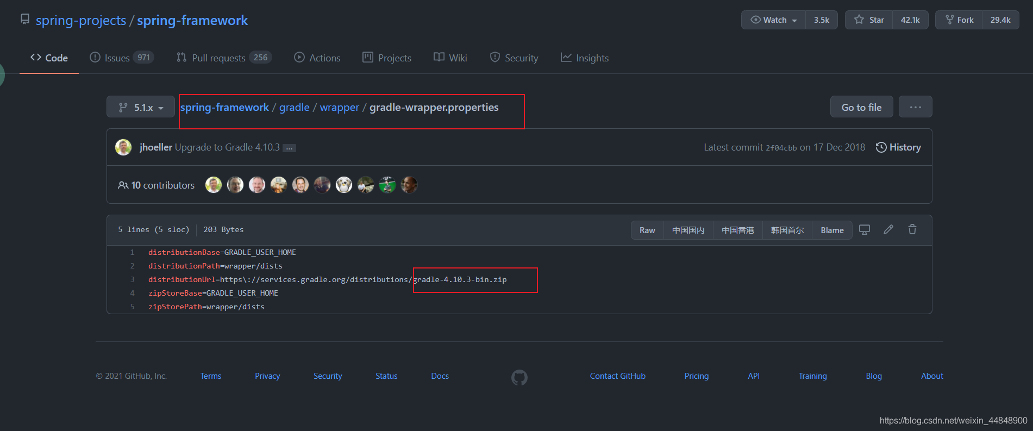Open the wrapper folder breadcrumb
The image size is (1033, 431).
pos(340,108)
